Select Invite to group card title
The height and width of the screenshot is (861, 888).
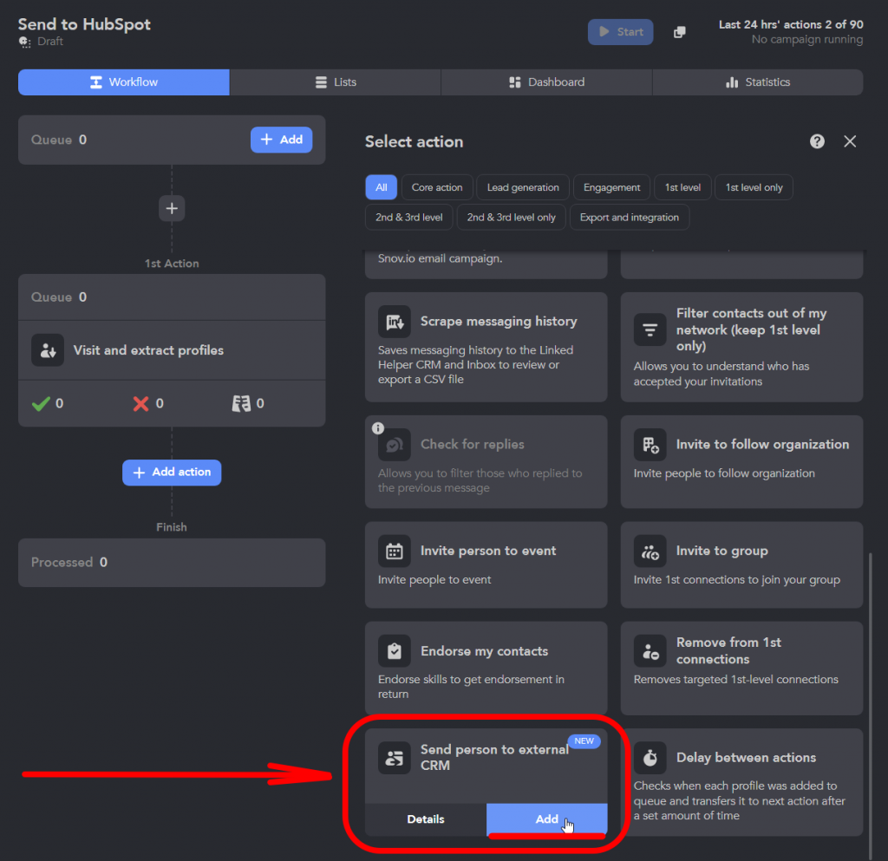722,551
